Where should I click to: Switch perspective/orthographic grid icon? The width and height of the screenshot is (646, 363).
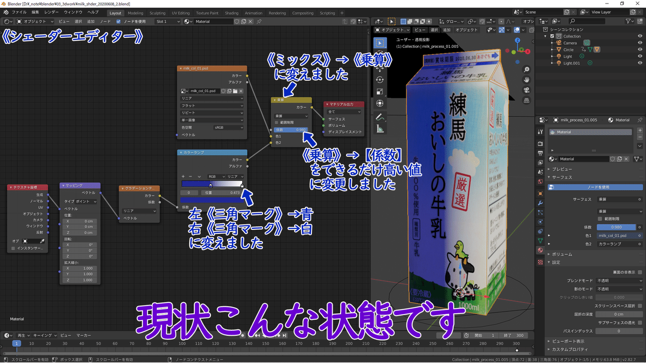(x=526, y=100)
